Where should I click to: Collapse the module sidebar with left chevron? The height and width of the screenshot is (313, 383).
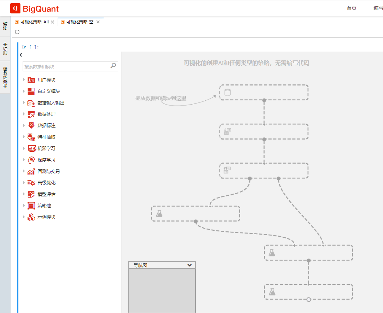(x=21, y=55)
